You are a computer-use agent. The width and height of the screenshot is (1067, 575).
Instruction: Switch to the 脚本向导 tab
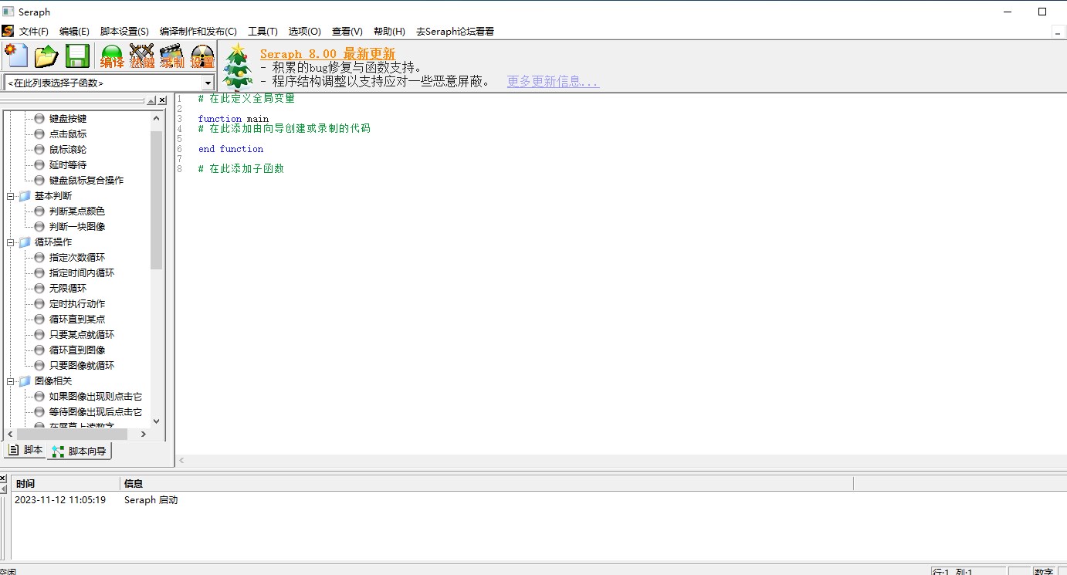pos(79,451)
